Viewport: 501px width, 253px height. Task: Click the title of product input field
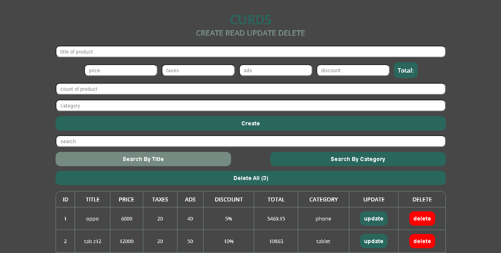tap(250, 52)
